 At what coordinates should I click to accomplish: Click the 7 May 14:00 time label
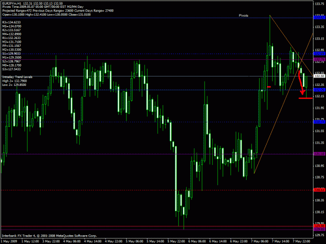(x=281, y=241)
